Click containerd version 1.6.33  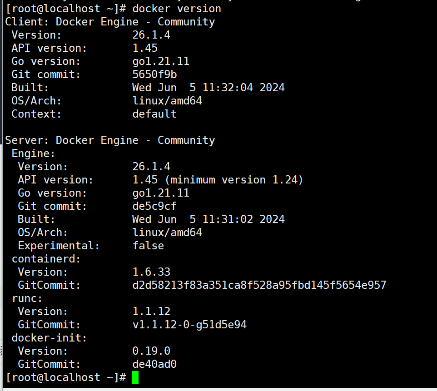coord(151,272)
